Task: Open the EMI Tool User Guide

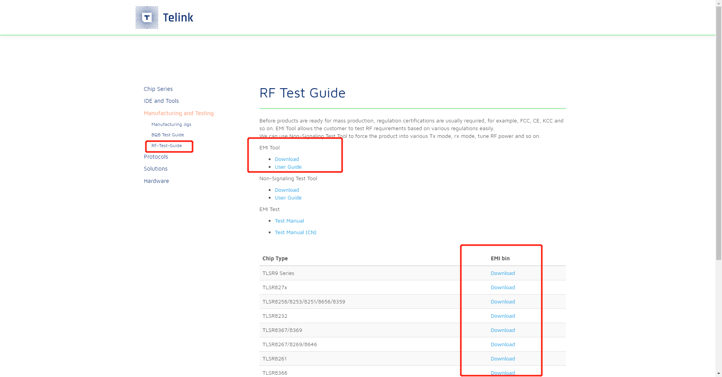Action: coord(288,167)
